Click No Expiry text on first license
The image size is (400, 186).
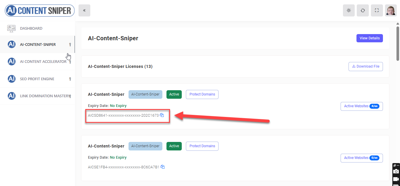point(118,106)
